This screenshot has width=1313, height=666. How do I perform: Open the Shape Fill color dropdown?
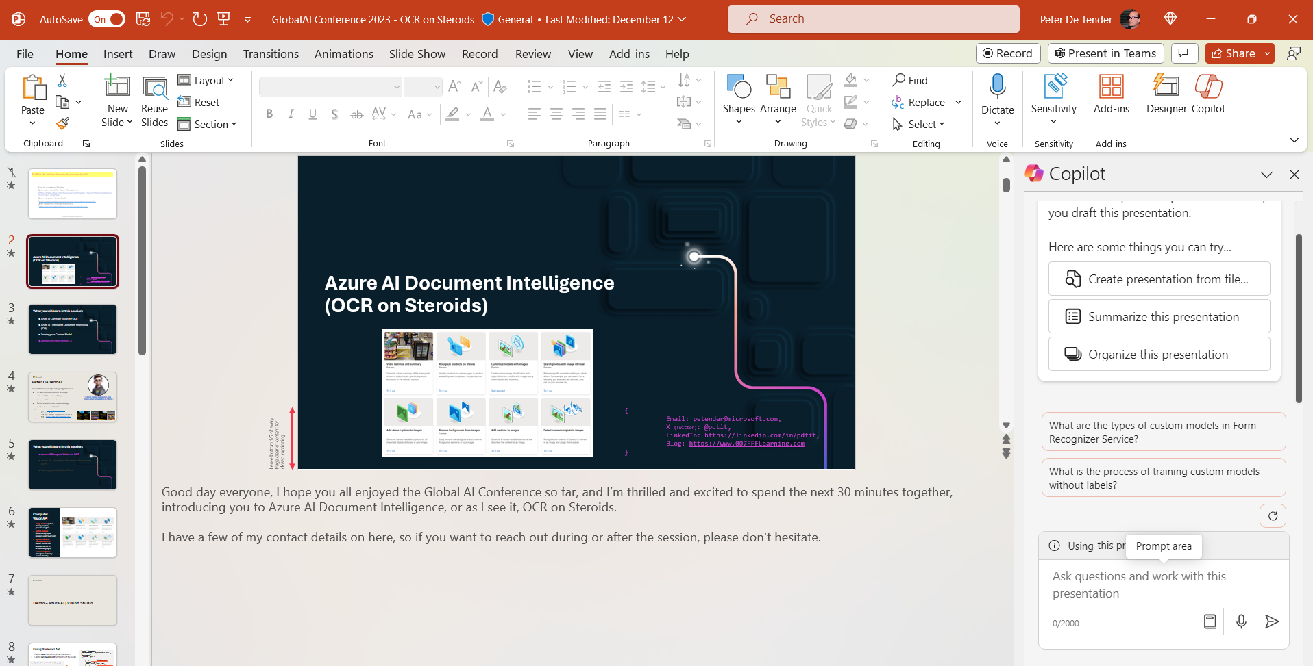[x=866, y=80]
